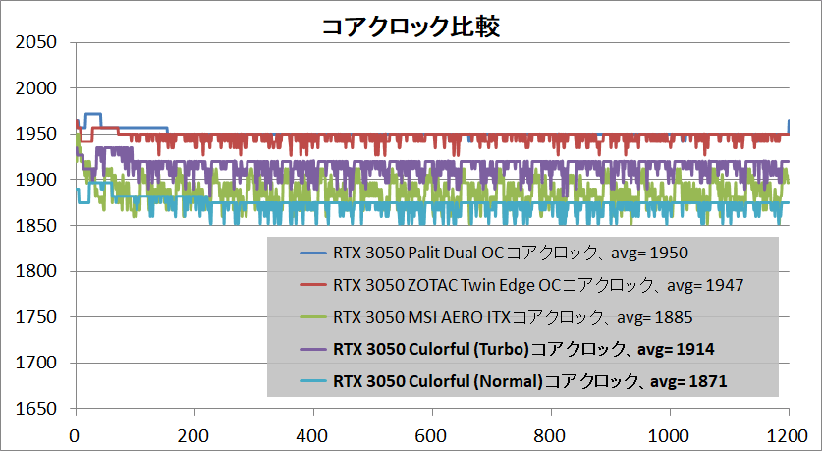Click x-axis label 200

[x=194, y=436]
